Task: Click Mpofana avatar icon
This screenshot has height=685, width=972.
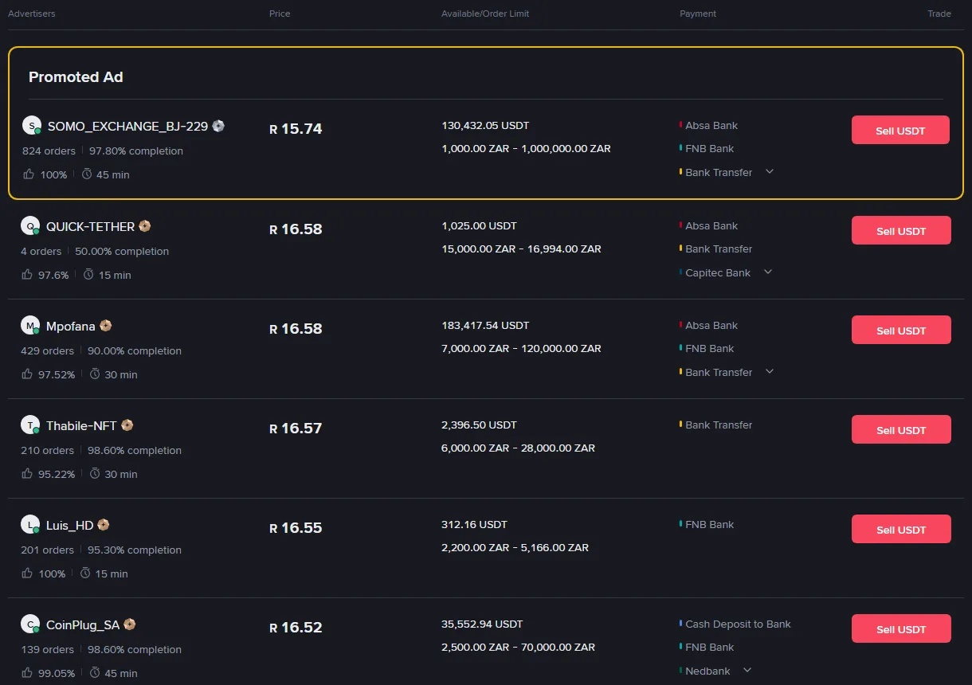Action: click(30, 325)
